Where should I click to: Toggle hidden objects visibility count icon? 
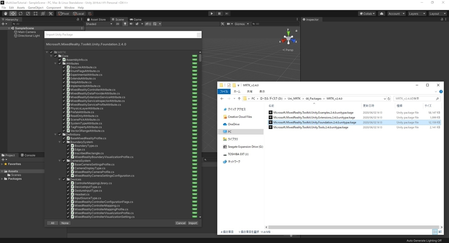coord(148,24)
